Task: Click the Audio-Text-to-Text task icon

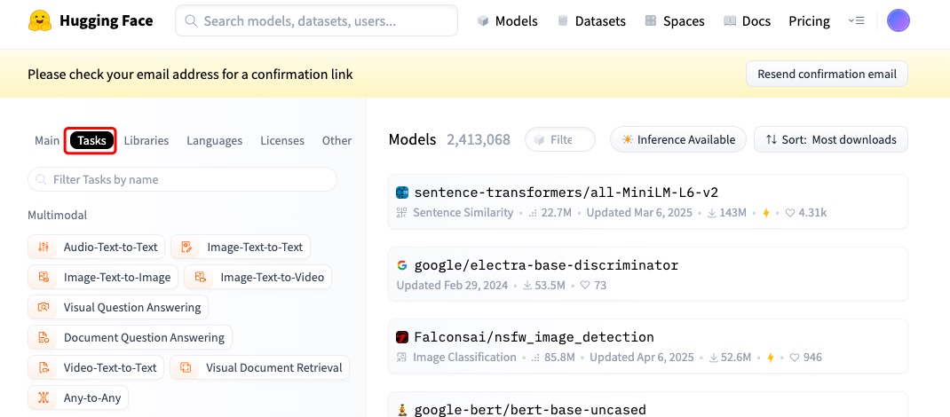Action: 43,247
